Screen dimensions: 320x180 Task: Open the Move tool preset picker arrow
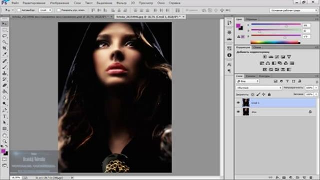pyautogui.click(x=13, y=10)
